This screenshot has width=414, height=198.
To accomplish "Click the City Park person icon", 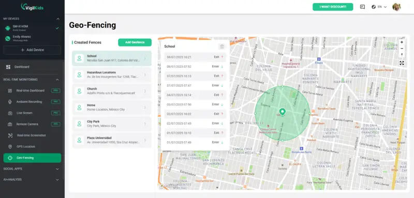I will (79, 124).
